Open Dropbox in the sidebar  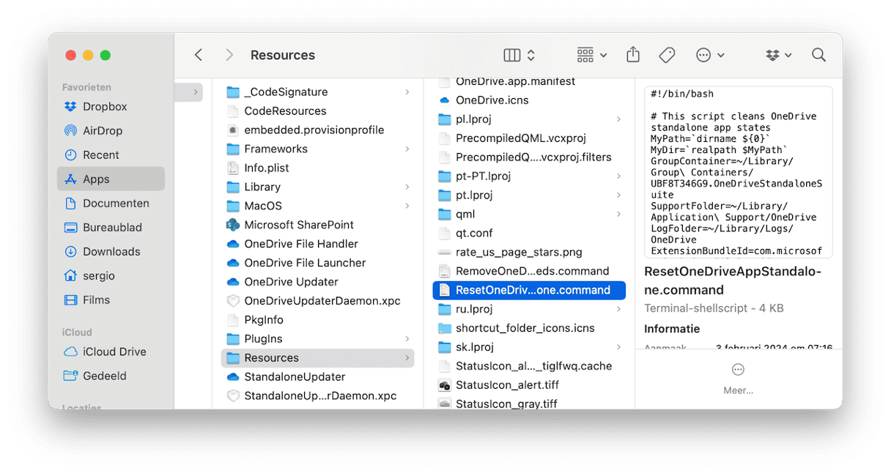pyautogui.click(x=111, y=106)
